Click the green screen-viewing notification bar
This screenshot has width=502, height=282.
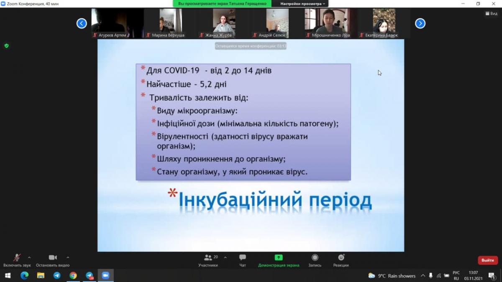(222, 3)
